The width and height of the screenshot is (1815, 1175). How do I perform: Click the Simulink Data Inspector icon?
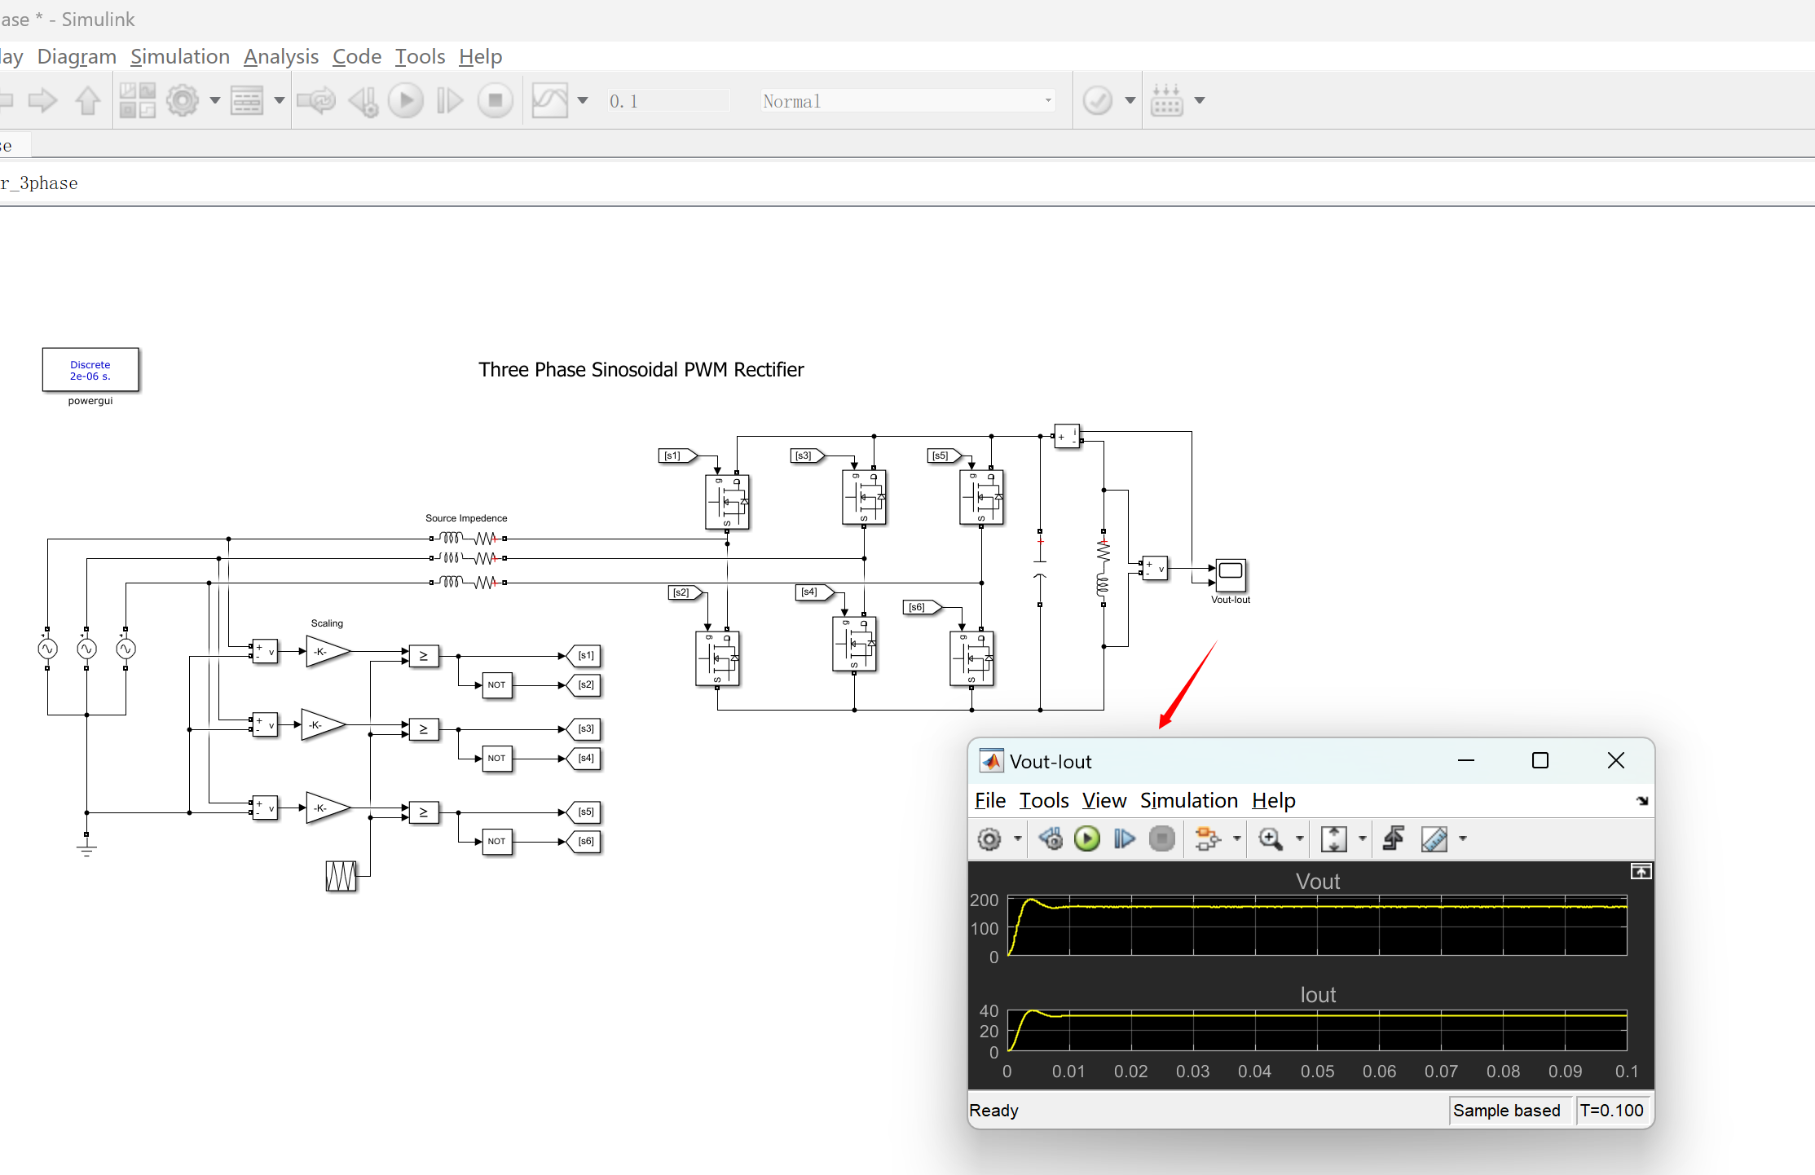pyautogui.click(x=550, y=101)
